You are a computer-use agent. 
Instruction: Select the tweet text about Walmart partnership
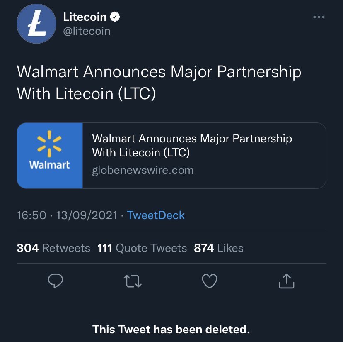tap(159, 83)
